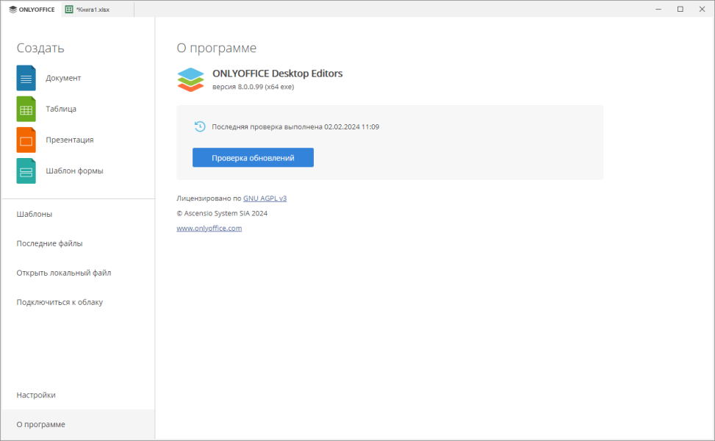The height and width of the screenshot is (441, 715).
Task: Create a new Презентация
Action: [69, 140]
